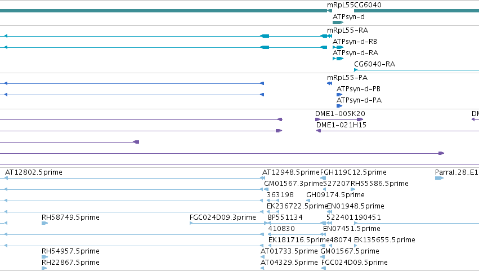Screen dimensions: 479x271
Task: Select the RH54957.5prime EST label
Action: pyautogui.click(x=70, y=251)
